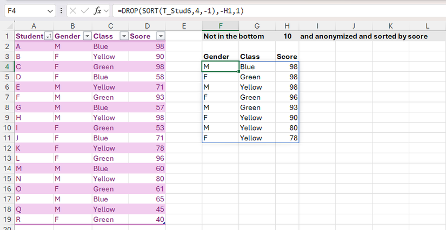Select column F header

tap(220, 26)
